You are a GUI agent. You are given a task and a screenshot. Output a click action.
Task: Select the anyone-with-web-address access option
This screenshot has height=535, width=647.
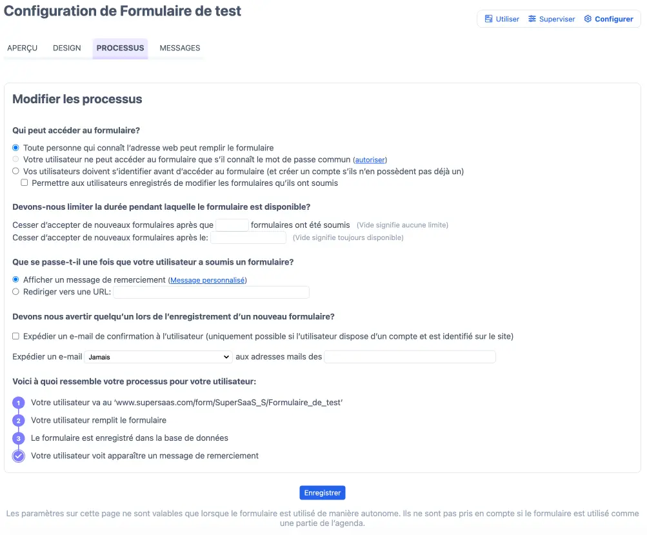16,148
